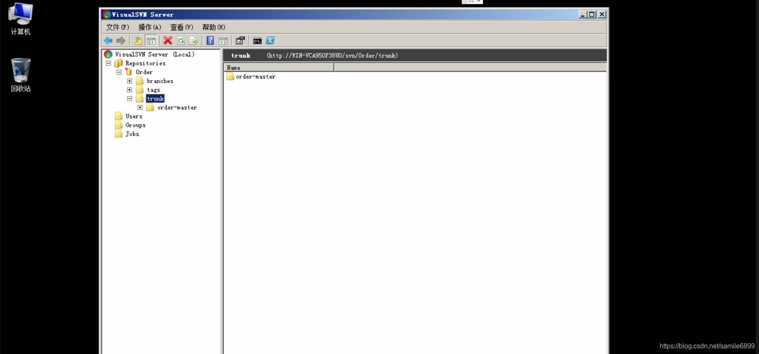Viewport: 759px width, 354px height.
Task: Select order-master under trunk in tree
Action: click(177, 108)
